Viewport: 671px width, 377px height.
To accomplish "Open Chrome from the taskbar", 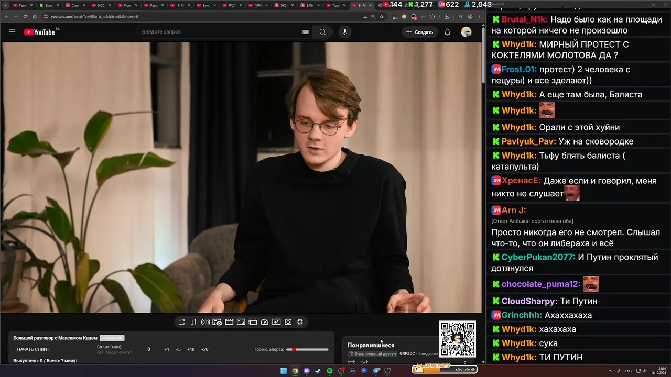I will pos(295,371).
